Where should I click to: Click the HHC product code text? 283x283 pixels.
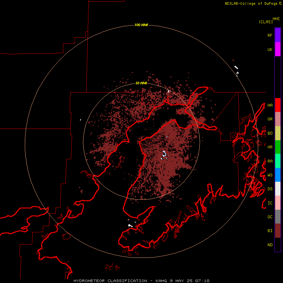[276, 19]
